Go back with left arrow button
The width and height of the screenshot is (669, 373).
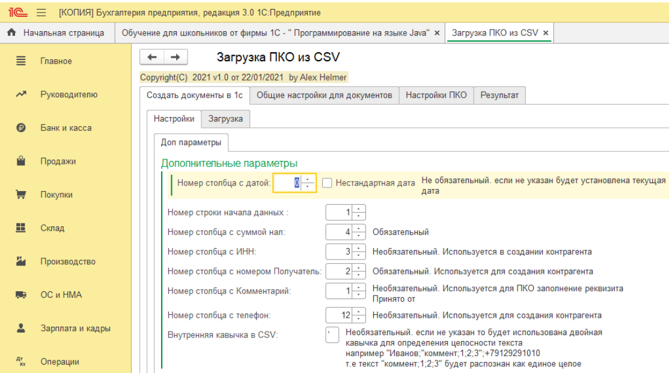[x=152, y=56]
